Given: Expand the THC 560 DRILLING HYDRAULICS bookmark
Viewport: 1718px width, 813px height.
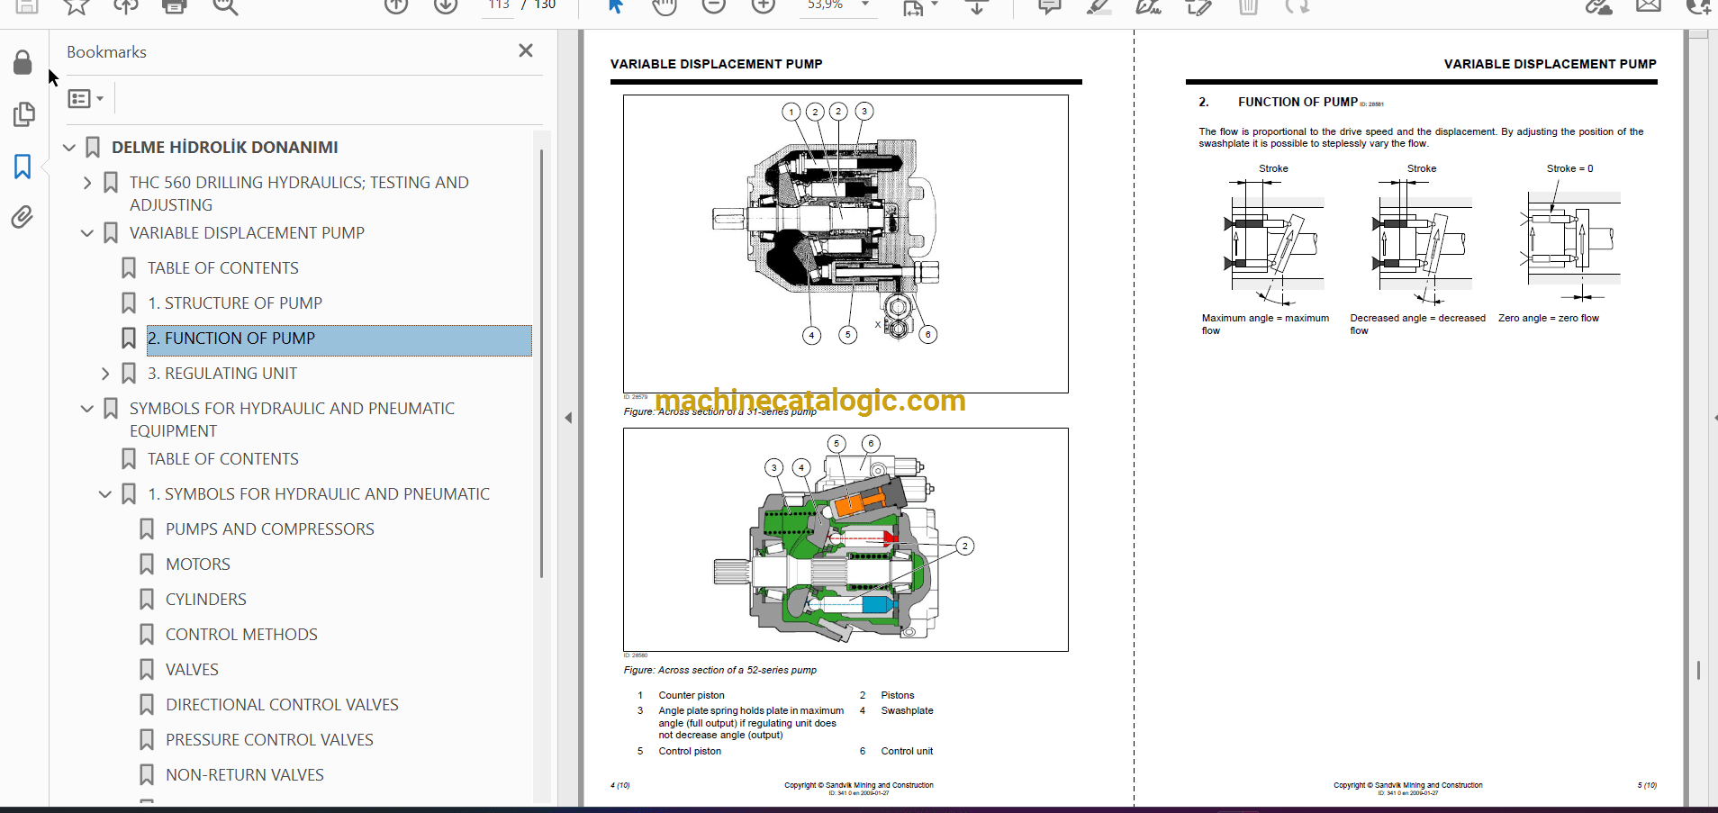Looking at the screenshot, I should coord(87,183).
